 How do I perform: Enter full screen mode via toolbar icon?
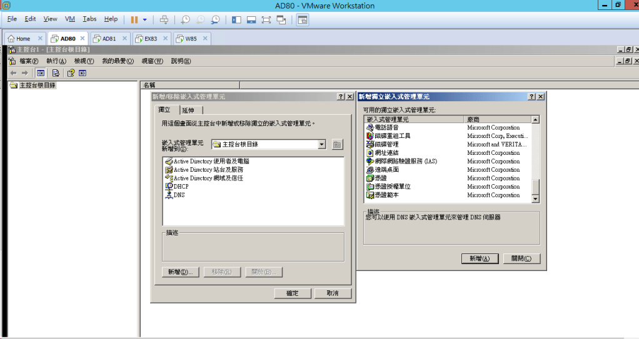point(266,19)
